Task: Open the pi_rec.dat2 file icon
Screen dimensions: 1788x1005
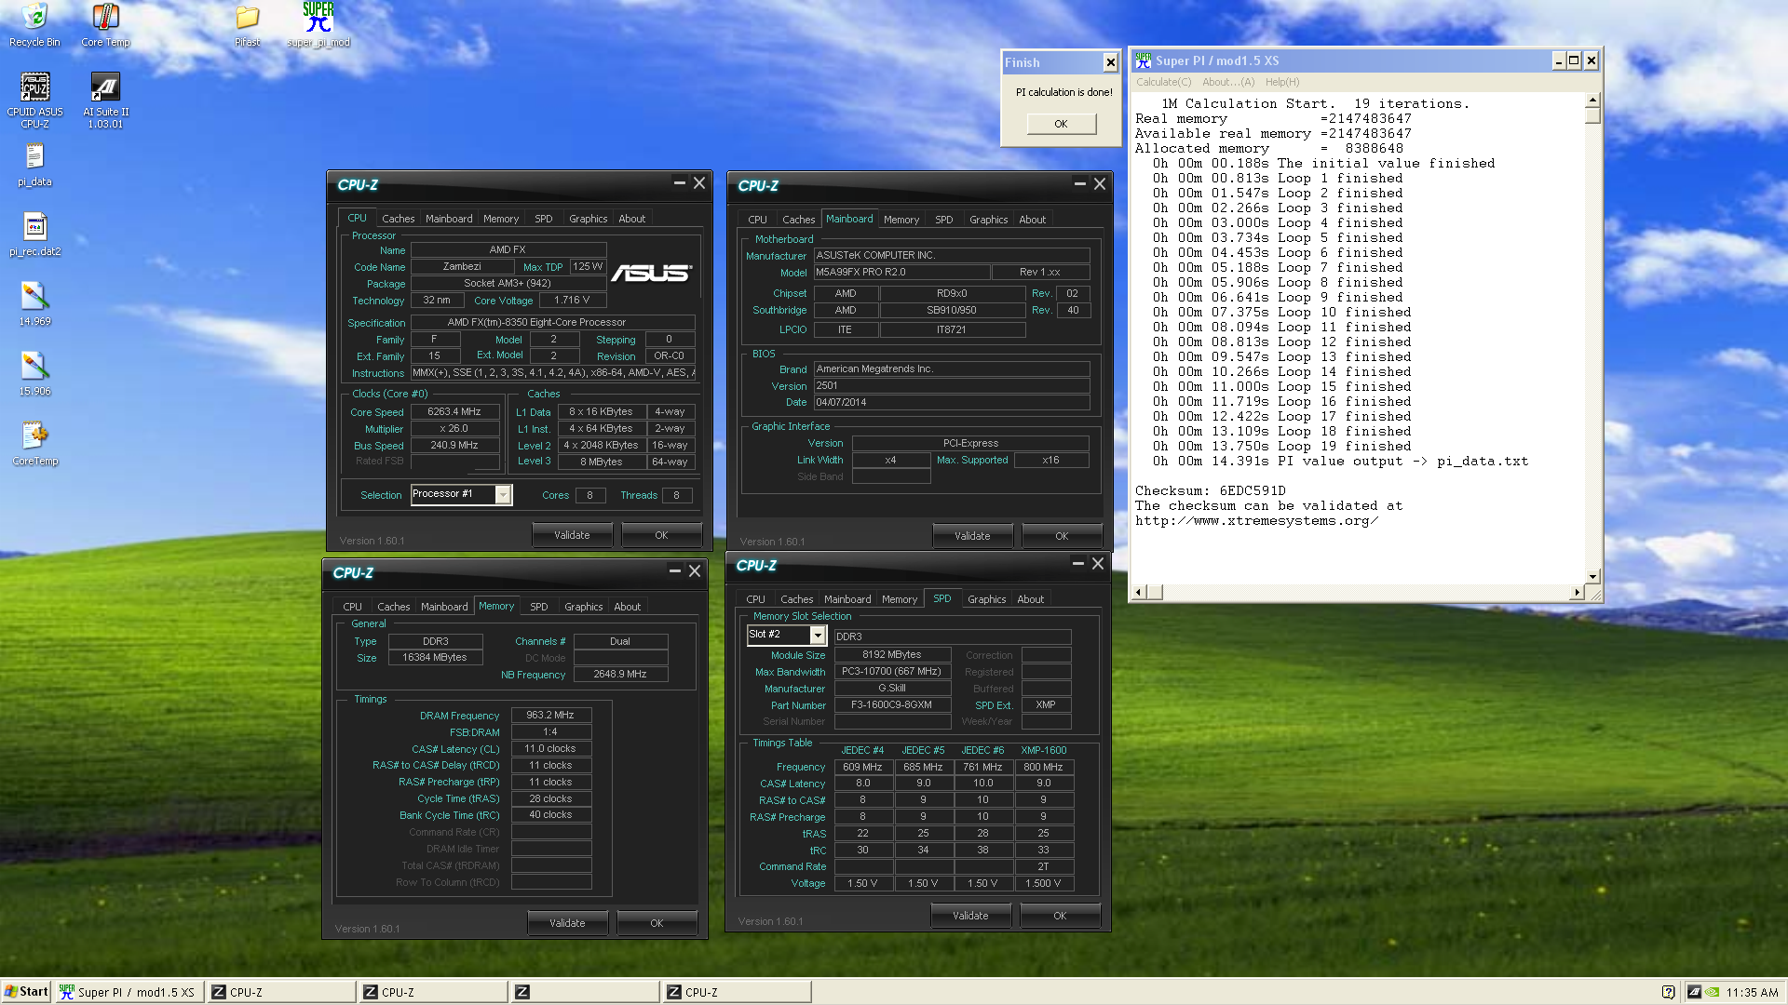Action: coord(34,234)
